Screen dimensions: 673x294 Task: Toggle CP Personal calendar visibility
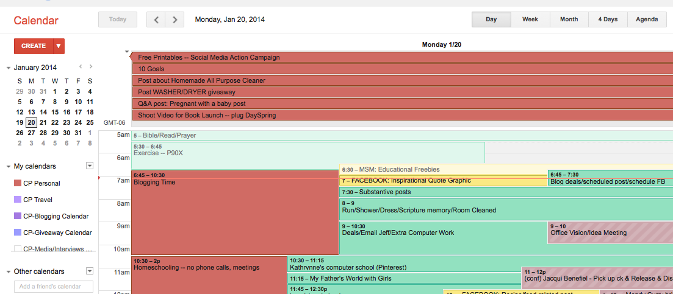click(18, 183)
